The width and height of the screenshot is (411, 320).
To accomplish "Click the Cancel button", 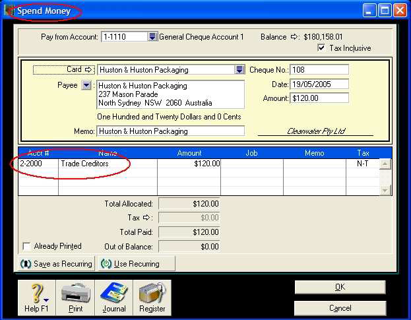I will point(340,308).
